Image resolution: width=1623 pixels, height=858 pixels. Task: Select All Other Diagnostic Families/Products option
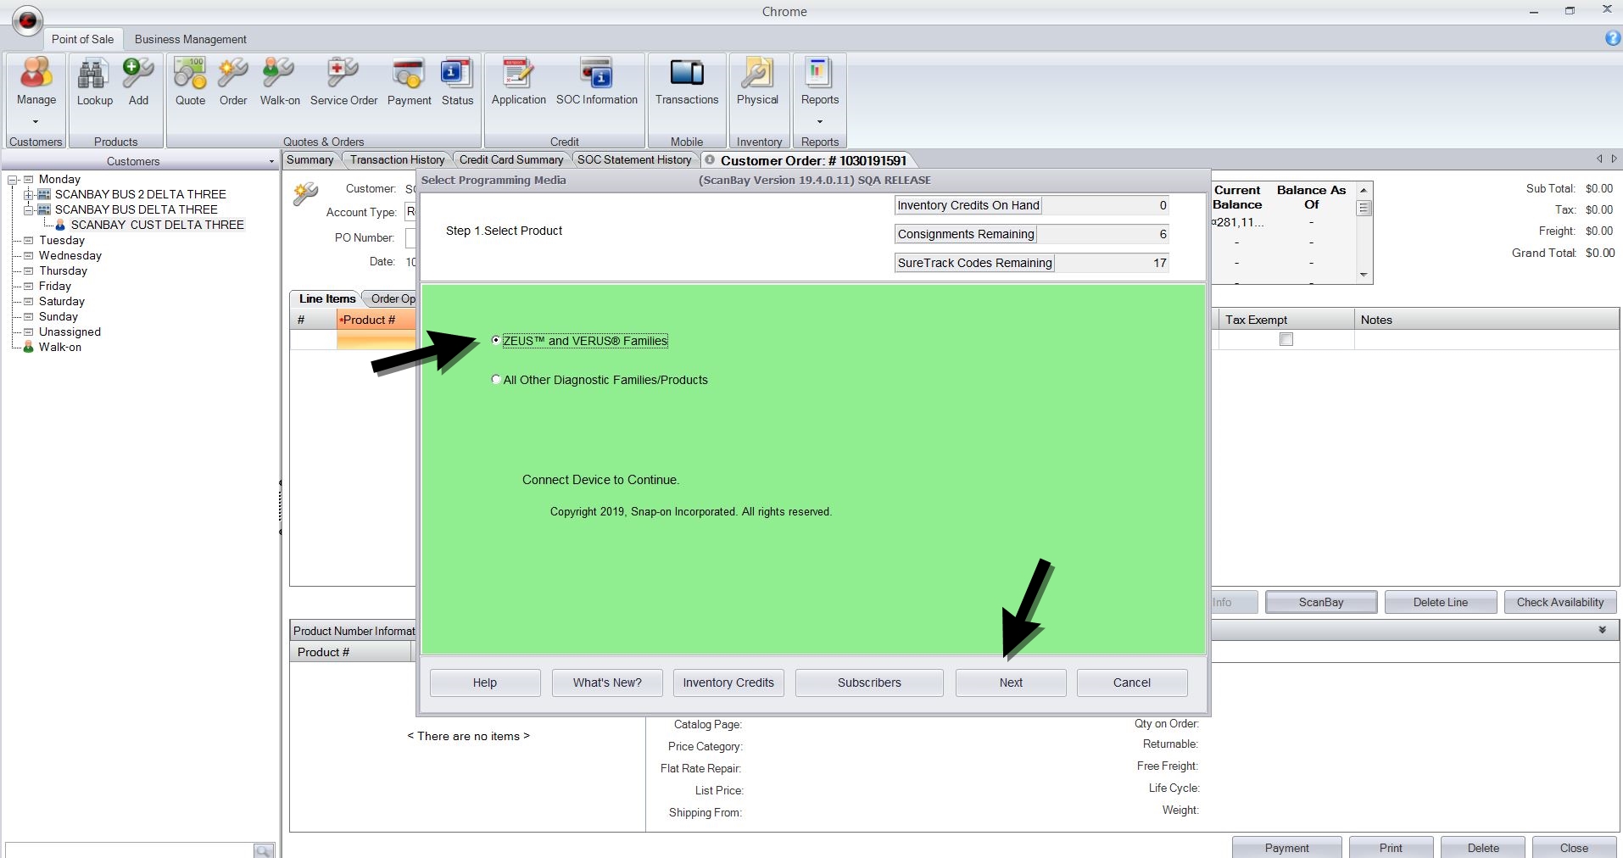point(496,380)
